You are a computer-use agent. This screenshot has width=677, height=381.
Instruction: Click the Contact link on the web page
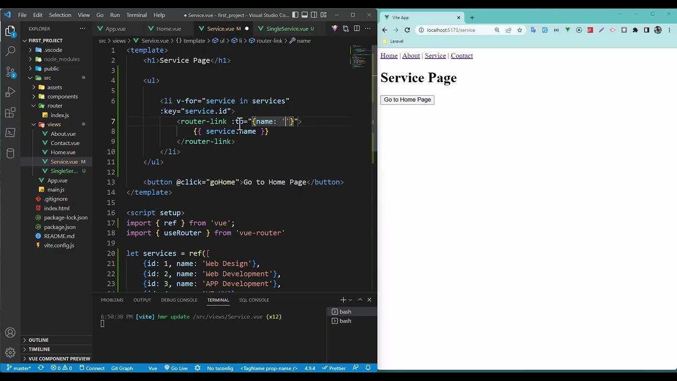point(462,56)
